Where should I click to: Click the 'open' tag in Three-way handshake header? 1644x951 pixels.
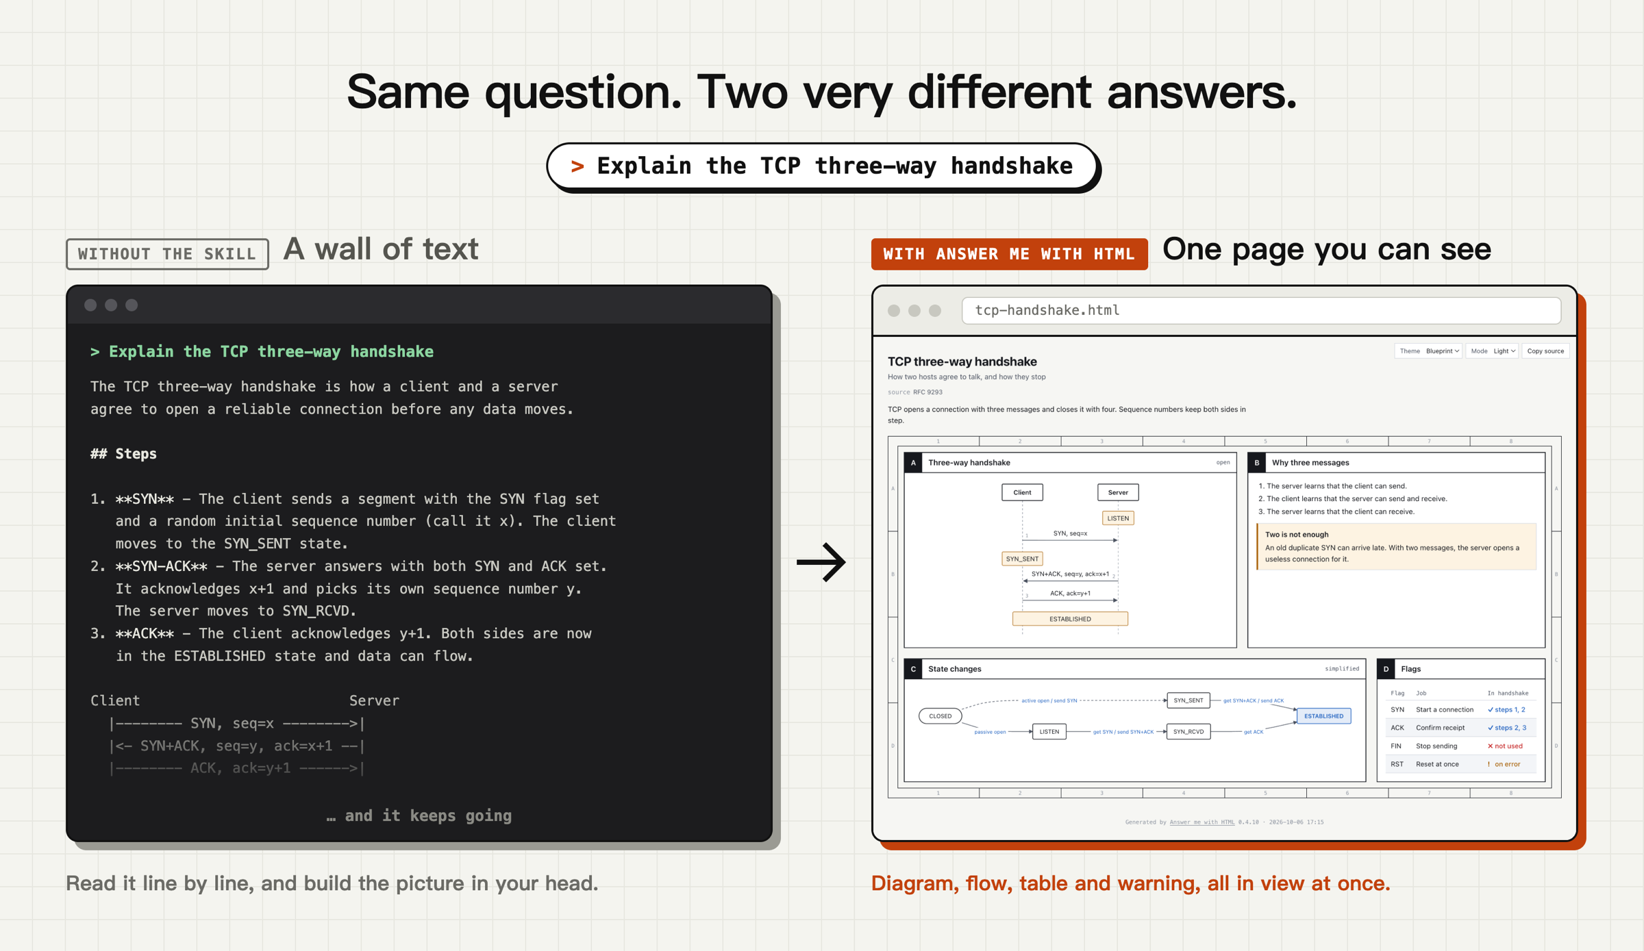click(1223, 463)
